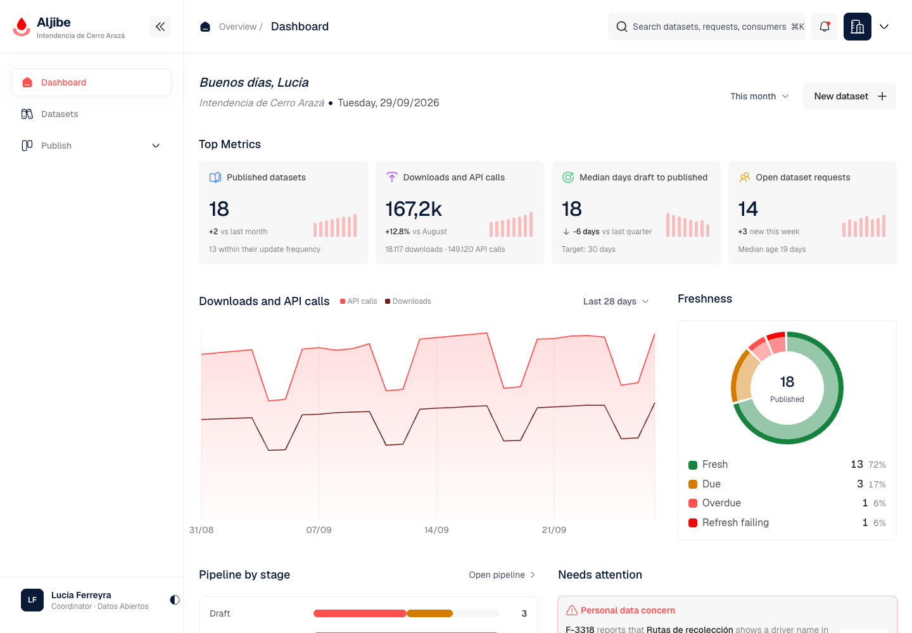Click the Due legend row
Viewport: 912px width, 633px height.
point(787,484)
